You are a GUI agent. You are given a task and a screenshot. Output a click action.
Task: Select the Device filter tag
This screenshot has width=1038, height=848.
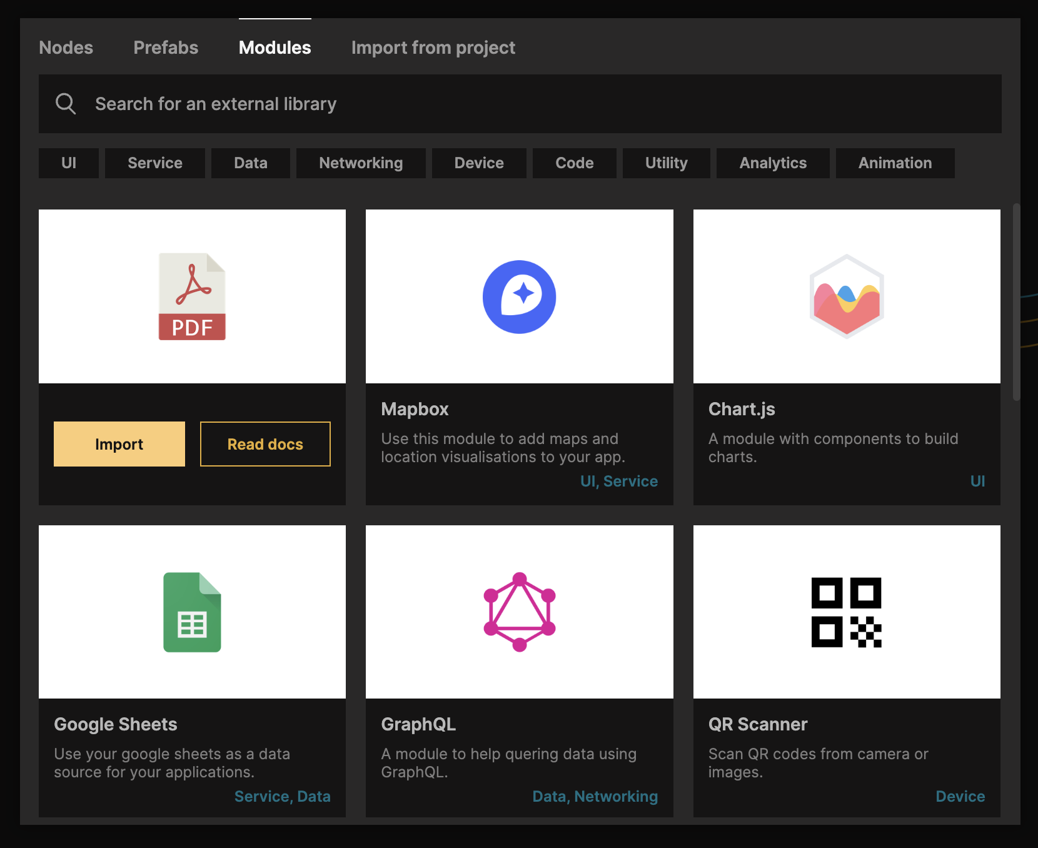pos(479,163)
